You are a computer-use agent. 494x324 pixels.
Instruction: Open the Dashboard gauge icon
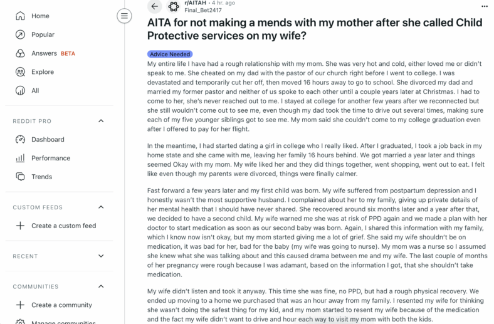20,140
